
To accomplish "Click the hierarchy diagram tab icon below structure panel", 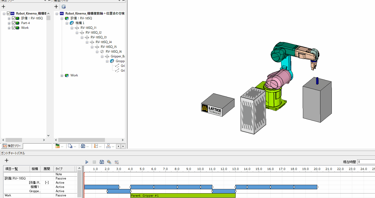I will coord(108,146).
